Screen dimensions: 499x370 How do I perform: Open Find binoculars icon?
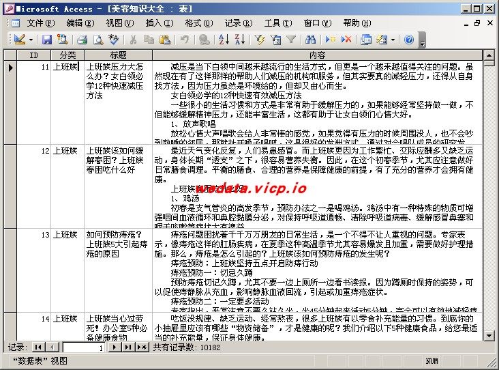pos(310,40)
